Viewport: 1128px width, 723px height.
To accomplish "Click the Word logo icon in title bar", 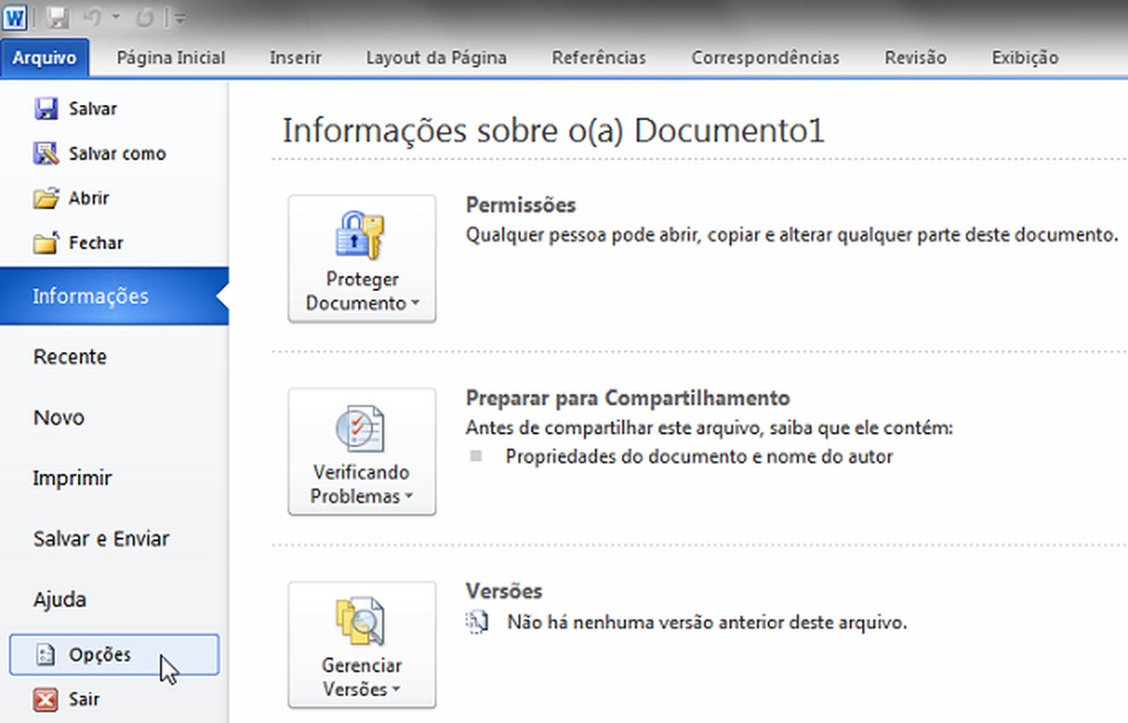I will (x=14, y=14).
